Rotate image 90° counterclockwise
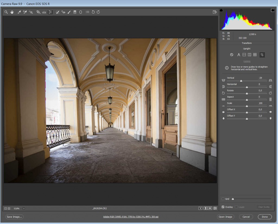The width and height of the screenshot is (278, 224). [x=93, y=12]
